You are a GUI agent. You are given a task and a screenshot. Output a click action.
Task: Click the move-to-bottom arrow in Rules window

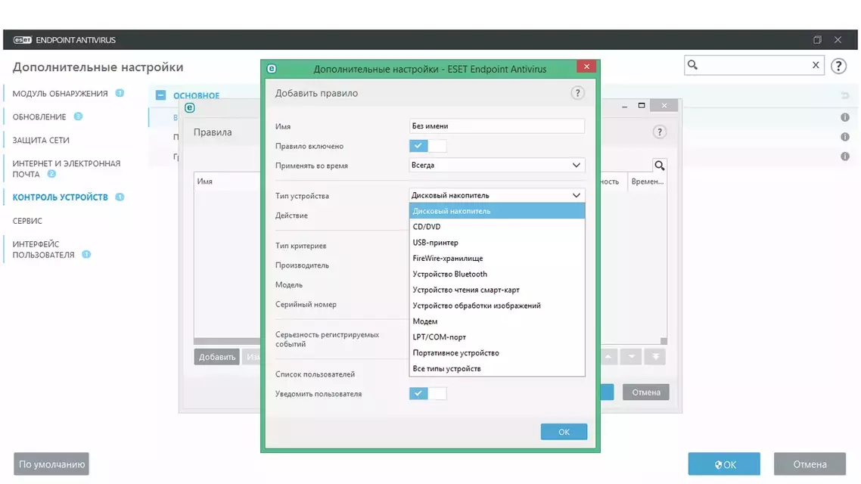point(655,357)
